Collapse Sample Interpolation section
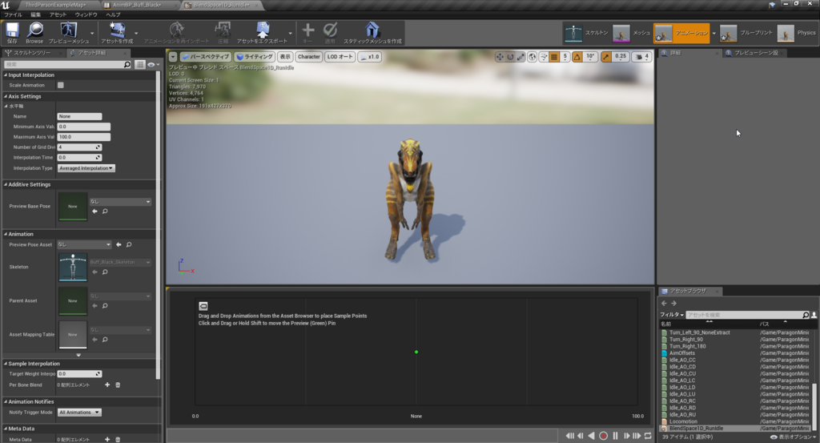Viewport: 820px width, 443px height. pyautogui.click(x=6, y=364)
